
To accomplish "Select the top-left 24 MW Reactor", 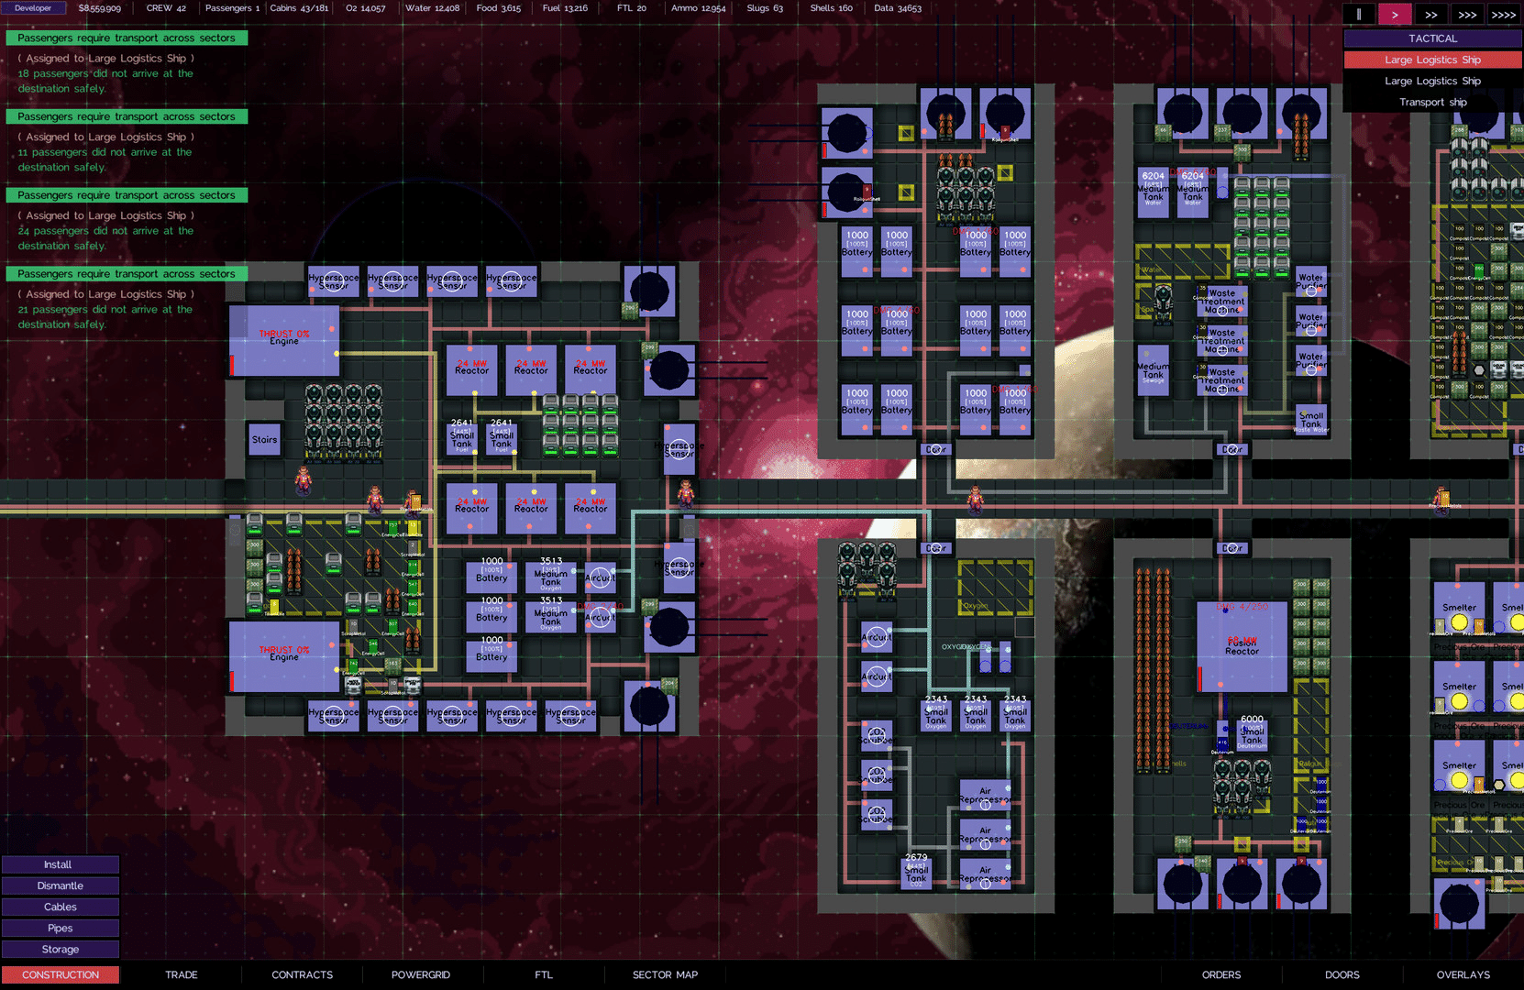I will [471, 368].
